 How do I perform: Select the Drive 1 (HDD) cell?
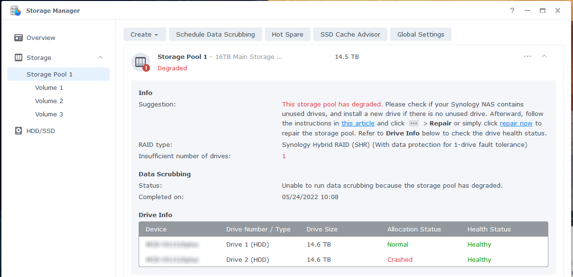click(247, 244)
